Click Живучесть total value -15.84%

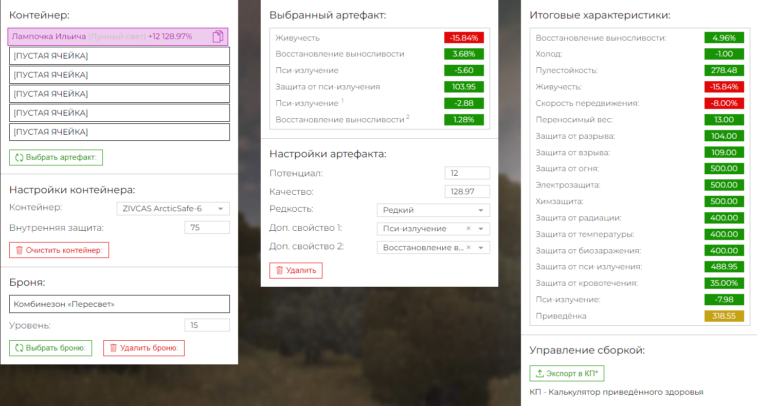[x=724, y=87]
